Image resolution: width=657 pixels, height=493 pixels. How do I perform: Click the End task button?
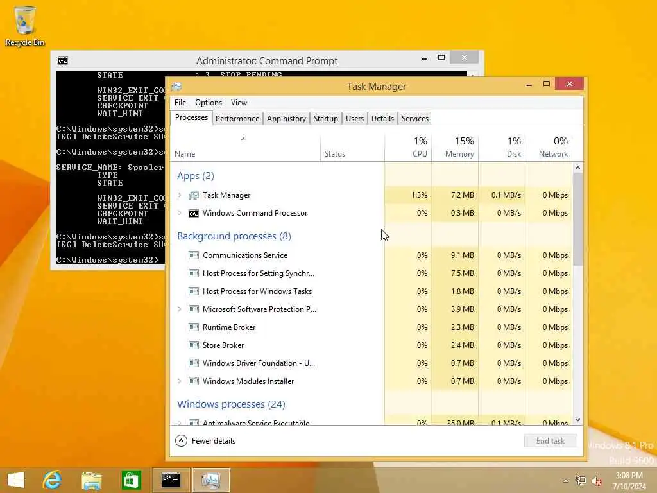pyautogui.click(x=550, y=441)
